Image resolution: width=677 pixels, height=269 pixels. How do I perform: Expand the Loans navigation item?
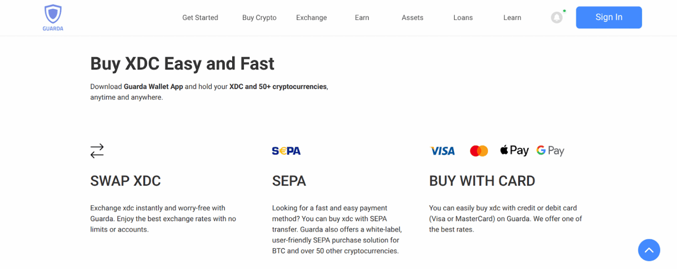463,17
